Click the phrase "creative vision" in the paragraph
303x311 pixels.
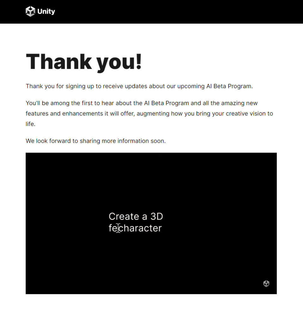245,114
